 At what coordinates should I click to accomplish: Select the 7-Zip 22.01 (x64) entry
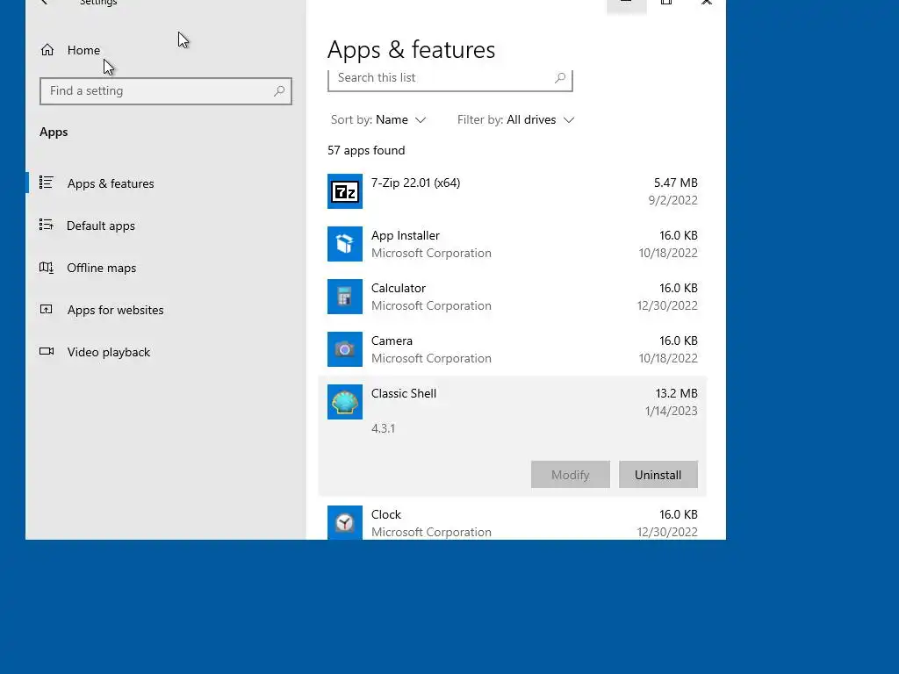tap(513, 191)
